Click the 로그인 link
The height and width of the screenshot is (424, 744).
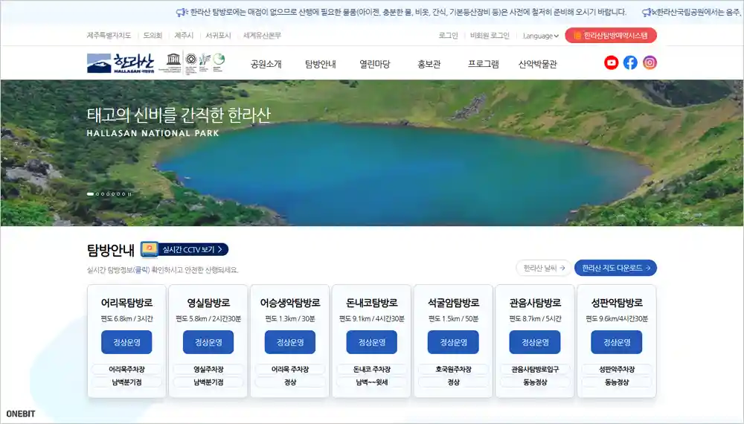tap(448, 36)
